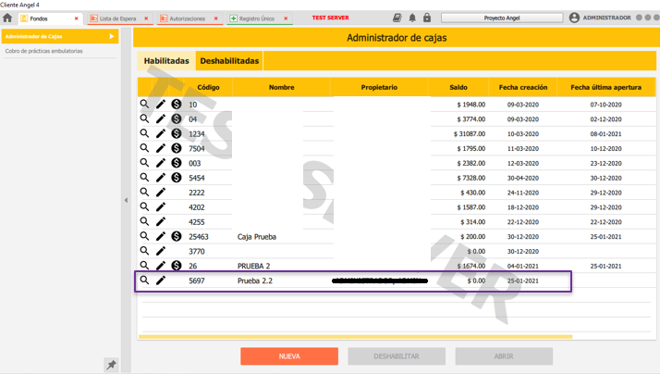Viewport: 660px width, 374px height.
Task: Sort by Nombre column header
Action: coord(282,87)
